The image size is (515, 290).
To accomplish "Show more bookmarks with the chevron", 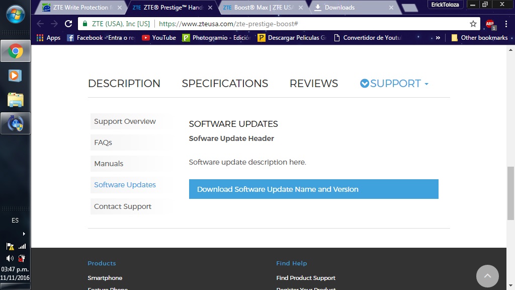I will 438,38.
